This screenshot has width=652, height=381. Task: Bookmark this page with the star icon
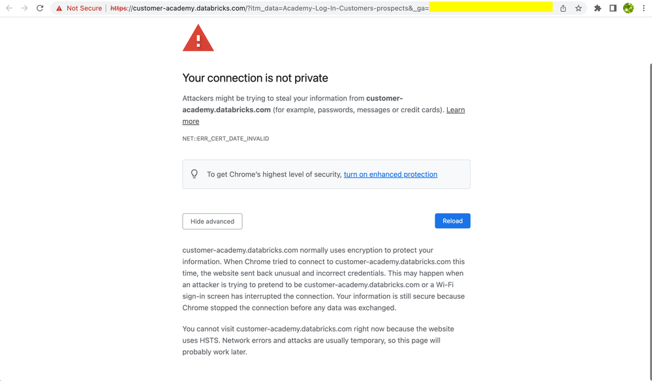pyautogui.click(x=578, y=8)
